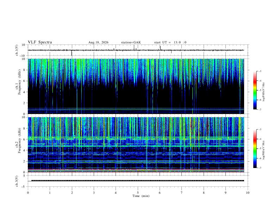The width and height of the screenshot is (279, 216).
Task: Click the VLF Spectra title text
Action: click(x=40, y=42)
